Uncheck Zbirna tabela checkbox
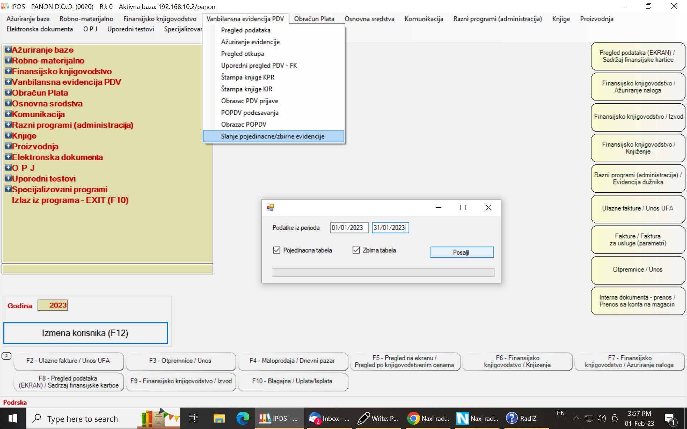Screen dimensions: 687x429 point(356,250)
